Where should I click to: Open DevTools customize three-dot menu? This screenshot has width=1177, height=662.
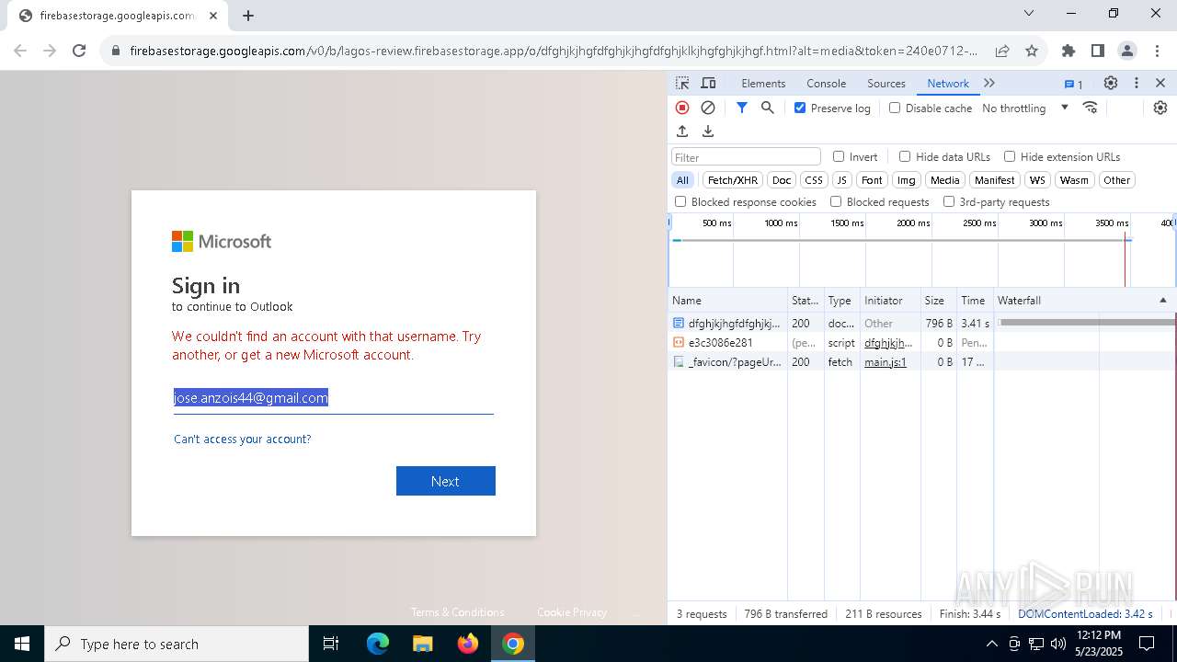[x=1137, y=83]
